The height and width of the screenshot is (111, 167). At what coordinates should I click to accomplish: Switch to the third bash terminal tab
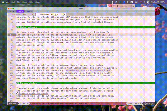29,11
